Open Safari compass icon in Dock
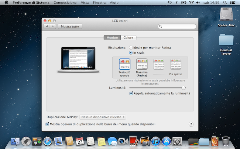Viewport: 240px width, 149px height. (48, 141)
